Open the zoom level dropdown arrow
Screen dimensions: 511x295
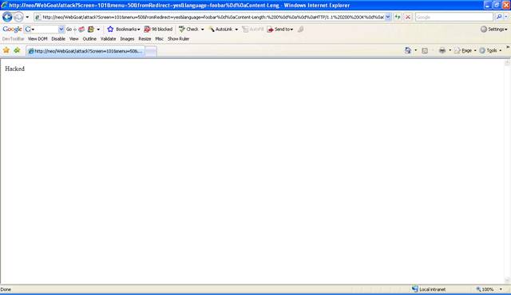(501, 289)
